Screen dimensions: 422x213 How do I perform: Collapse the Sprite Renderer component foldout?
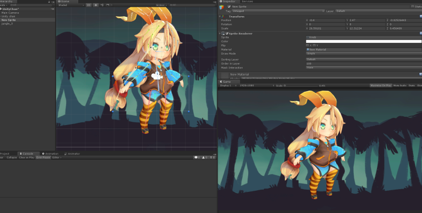[x=220, y=33]
